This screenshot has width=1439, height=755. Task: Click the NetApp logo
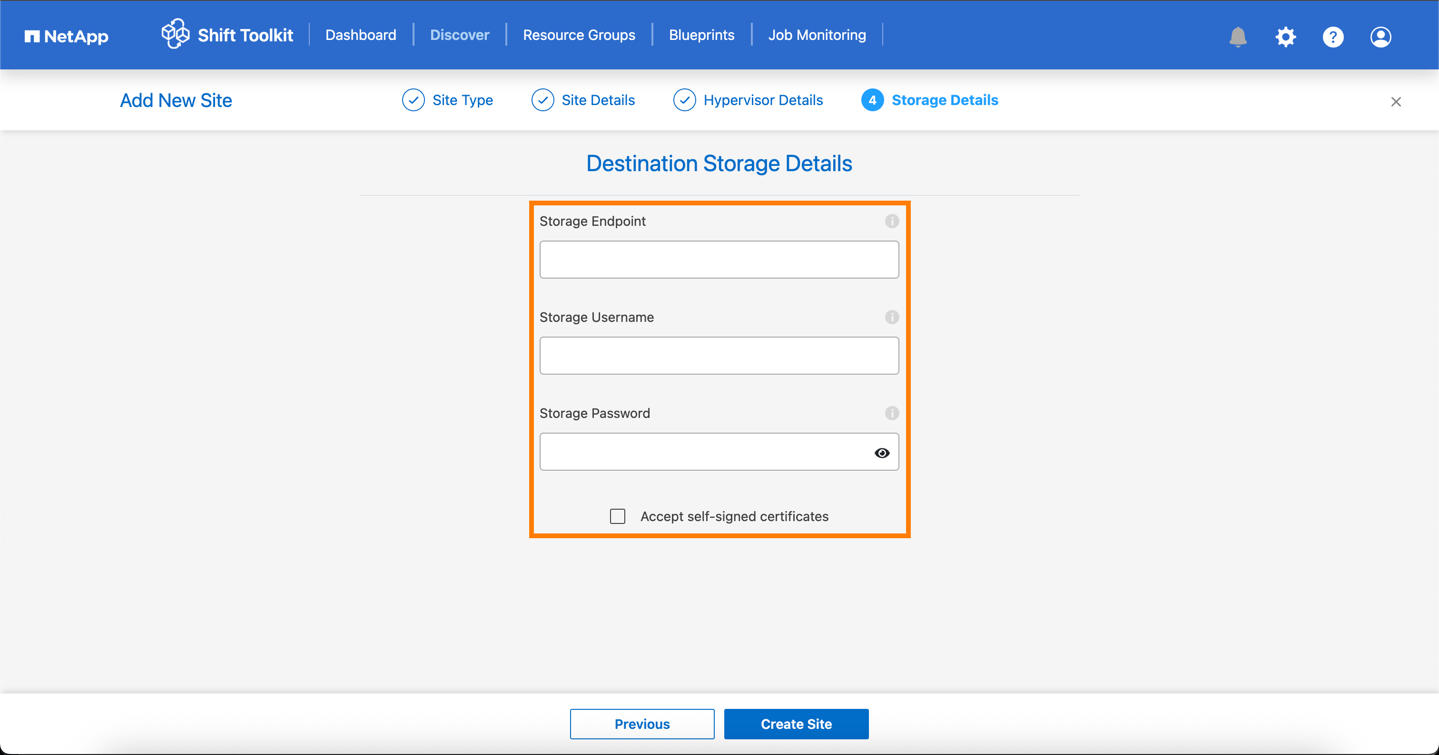click(x=67, y=36)
